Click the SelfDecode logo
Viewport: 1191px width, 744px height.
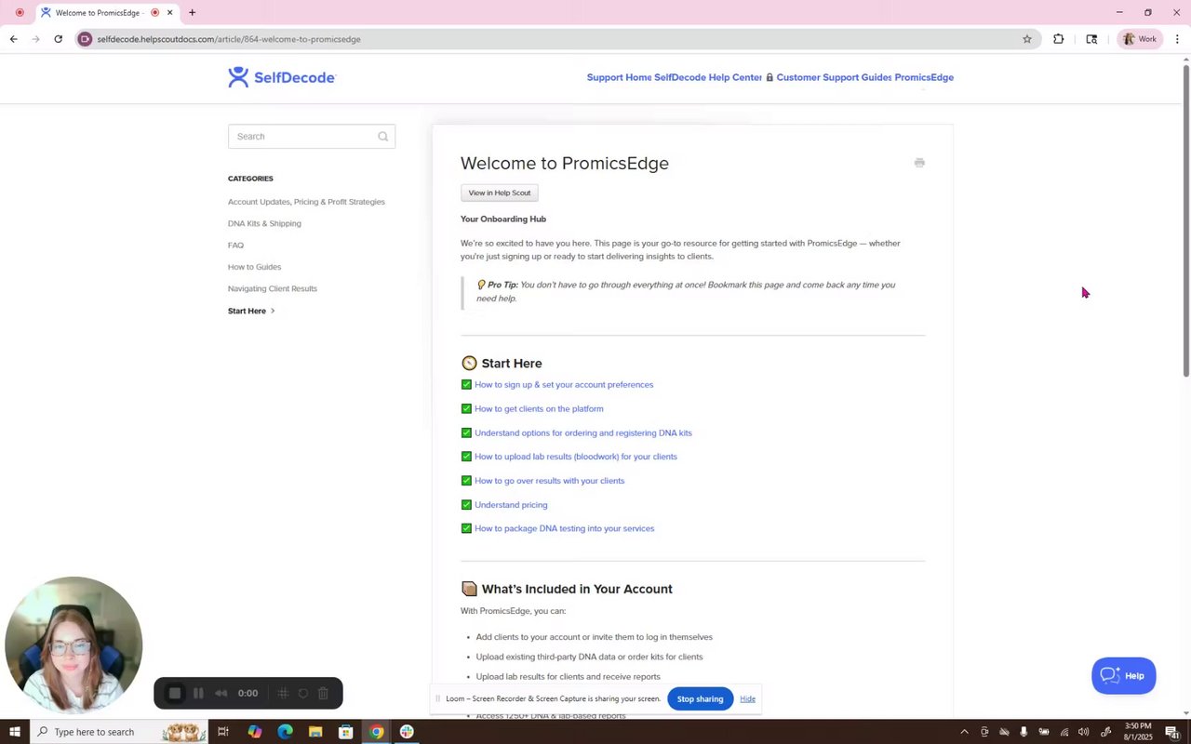tap(282, 77)
